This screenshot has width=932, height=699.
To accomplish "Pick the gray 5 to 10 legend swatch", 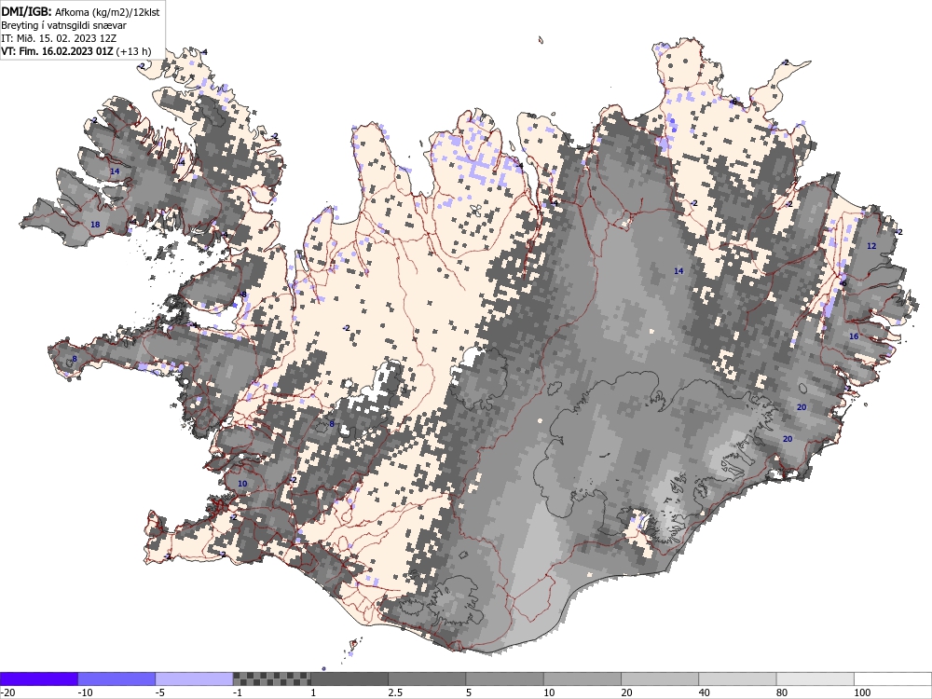I will point(504,678).
